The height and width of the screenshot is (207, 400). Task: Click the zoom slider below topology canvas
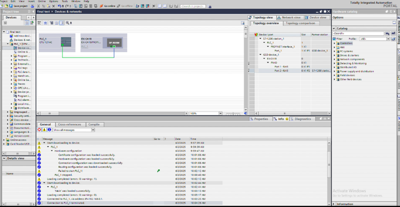(x=233, y=114)
